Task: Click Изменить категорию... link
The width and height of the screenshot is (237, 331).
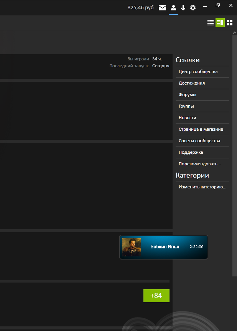Action: (x=202, y=187)
